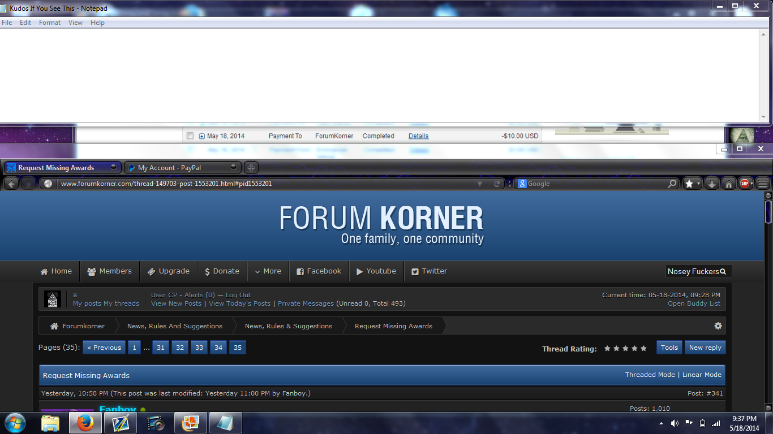
Task: Rate the thread with the first star
Action: (x=607, y=349)
